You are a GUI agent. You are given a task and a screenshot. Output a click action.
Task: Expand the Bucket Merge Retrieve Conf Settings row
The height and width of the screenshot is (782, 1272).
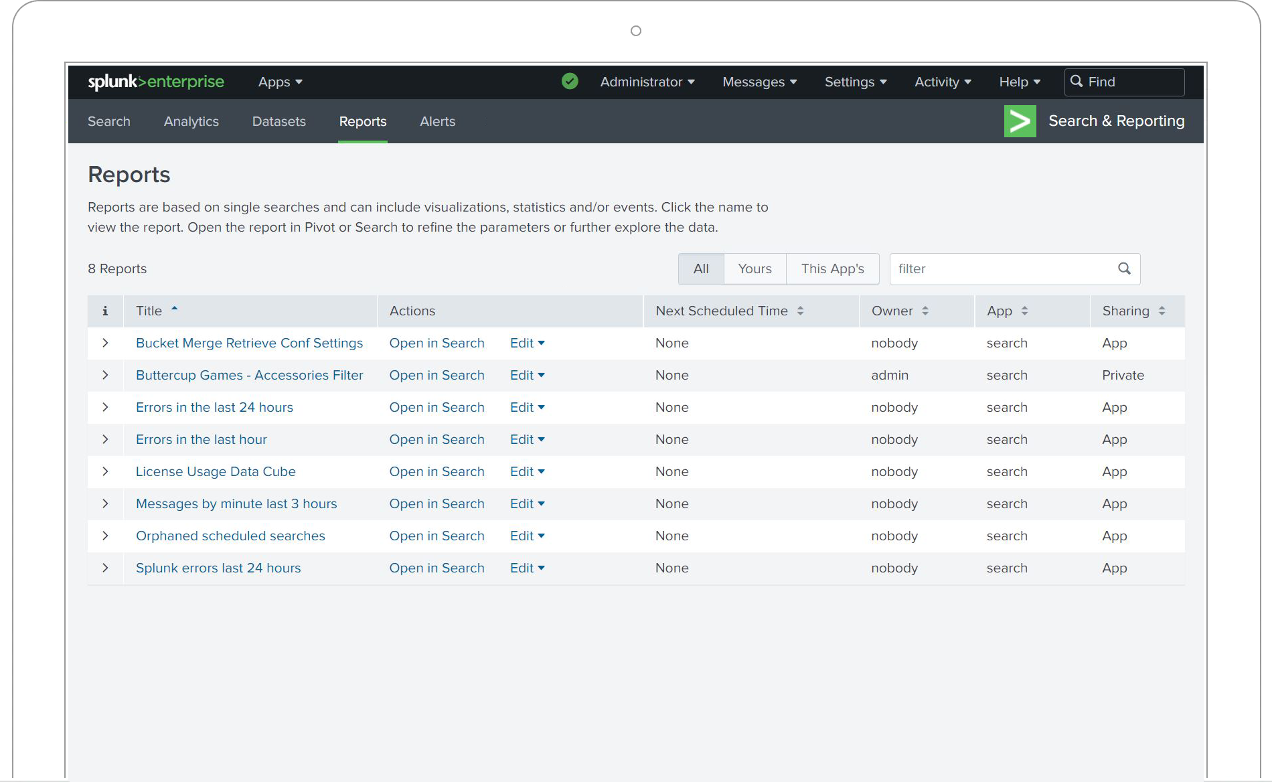coord(105,343)
